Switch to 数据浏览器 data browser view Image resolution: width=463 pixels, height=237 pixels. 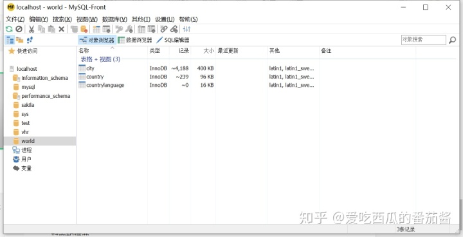click(x=135, y=40)
